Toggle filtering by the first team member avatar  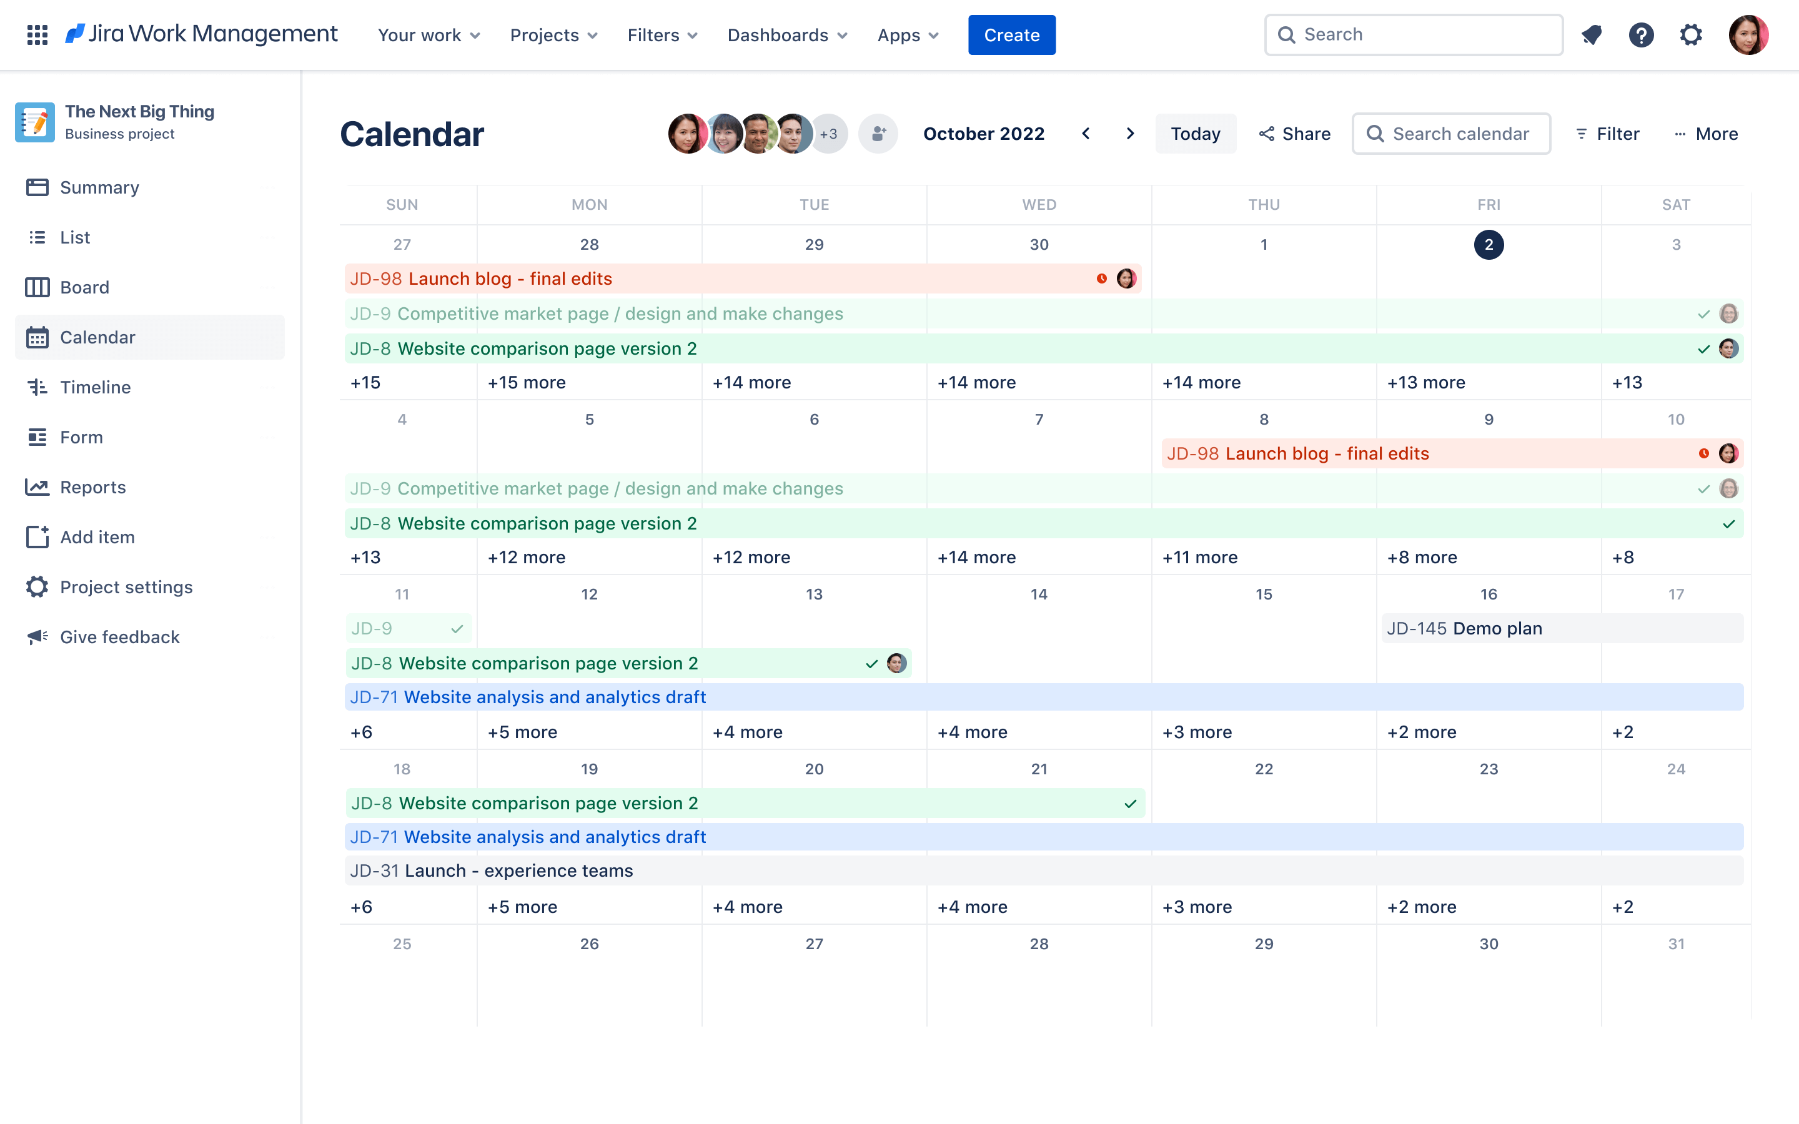(687, 134)
